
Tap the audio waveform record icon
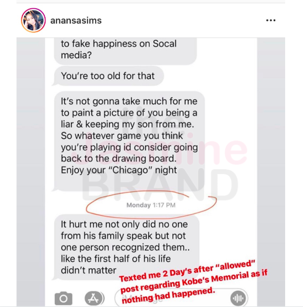tap(238, 298)
